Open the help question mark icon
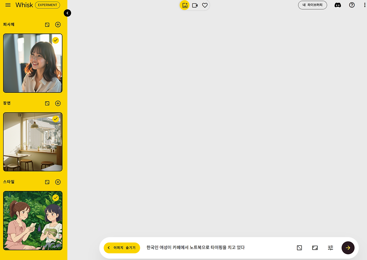Image resolution: width=367 pixels, height=260 pixels. pyautogui.click(x=352, y=5)
